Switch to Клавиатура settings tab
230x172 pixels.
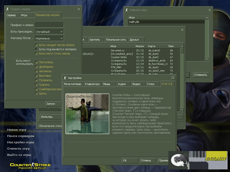pyautogui.click(x=93, y=84)
